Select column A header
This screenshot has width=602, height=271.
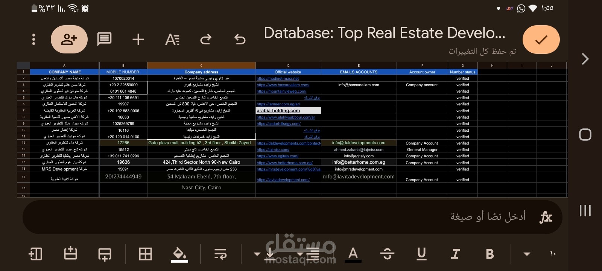[x=64, y=65]
